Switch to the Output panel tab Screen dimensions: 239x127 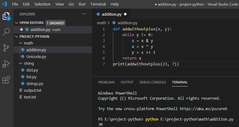pyautogui.click(x=127, y=82)
